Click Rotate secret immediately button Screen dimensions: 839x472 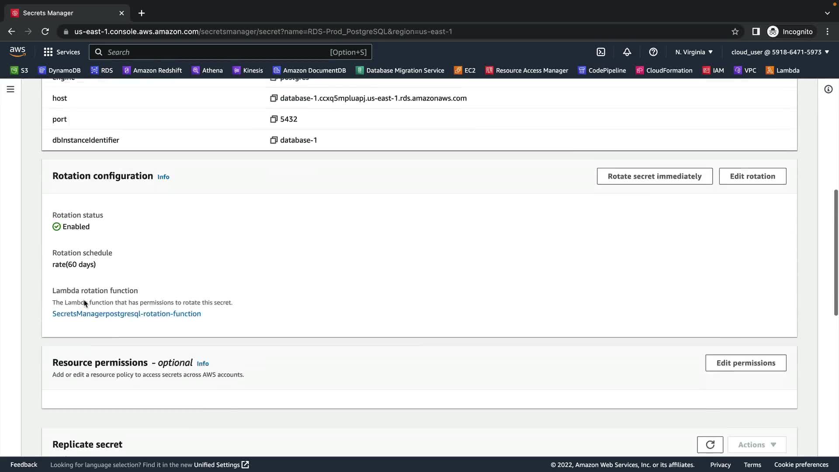pos(654,176)
